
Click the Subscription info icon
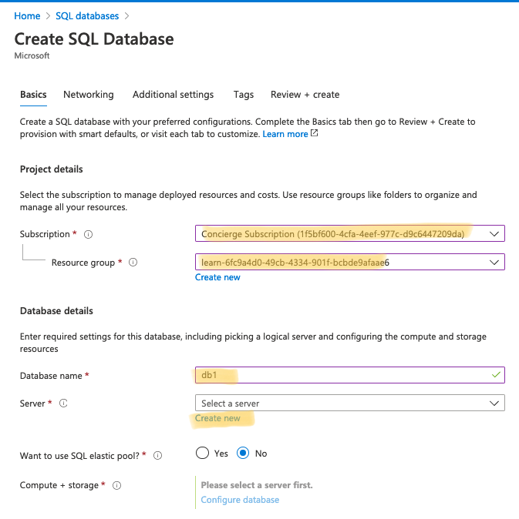(88, 234)
